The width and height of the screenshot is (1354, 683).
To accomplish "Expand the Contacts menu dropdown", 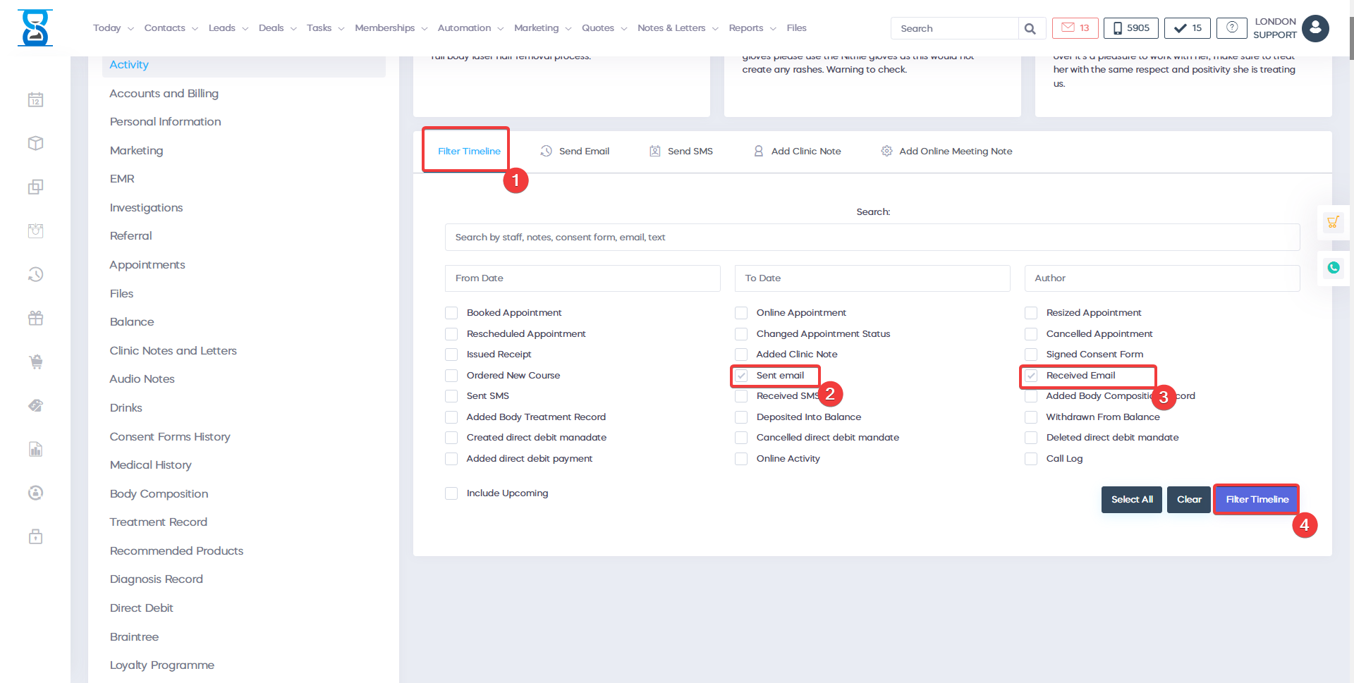I will pyautogui.click(x=171, y=28).
